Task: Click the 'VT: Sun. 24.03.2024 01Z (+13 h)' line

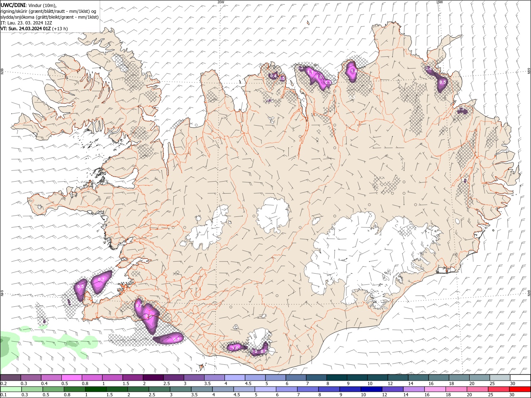Action: 34,29
